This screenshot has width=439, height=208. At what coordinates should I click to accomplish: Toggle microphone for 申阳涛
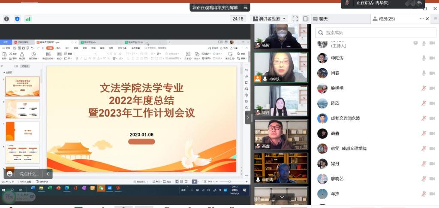pos(424,58)
